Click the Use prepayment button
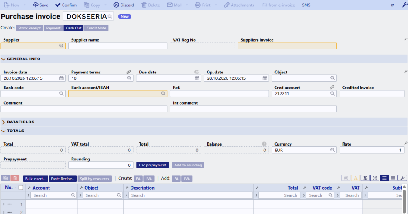This screenshot has height=214, width=408. [x=152, y=165]
